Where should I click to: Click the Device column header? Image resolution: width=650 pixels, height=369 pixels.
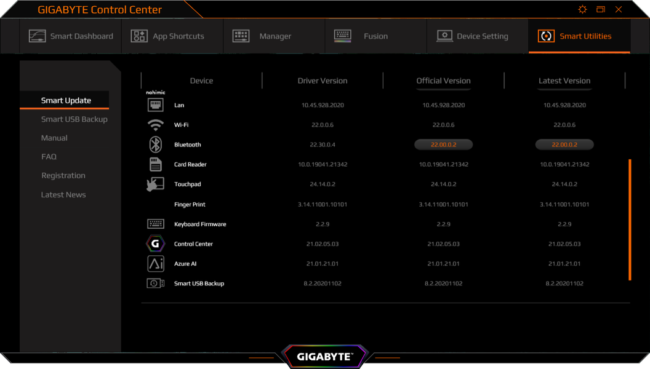[201, 81]
